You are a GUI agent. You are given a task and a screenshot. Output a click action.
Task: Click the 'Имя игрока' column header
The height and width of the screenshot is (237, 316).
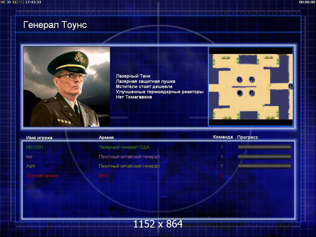(39, 137)
